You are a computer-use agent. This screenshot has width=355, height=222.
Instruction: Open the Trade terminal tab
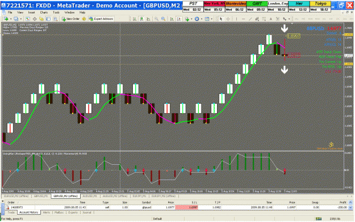click(11, 212)
